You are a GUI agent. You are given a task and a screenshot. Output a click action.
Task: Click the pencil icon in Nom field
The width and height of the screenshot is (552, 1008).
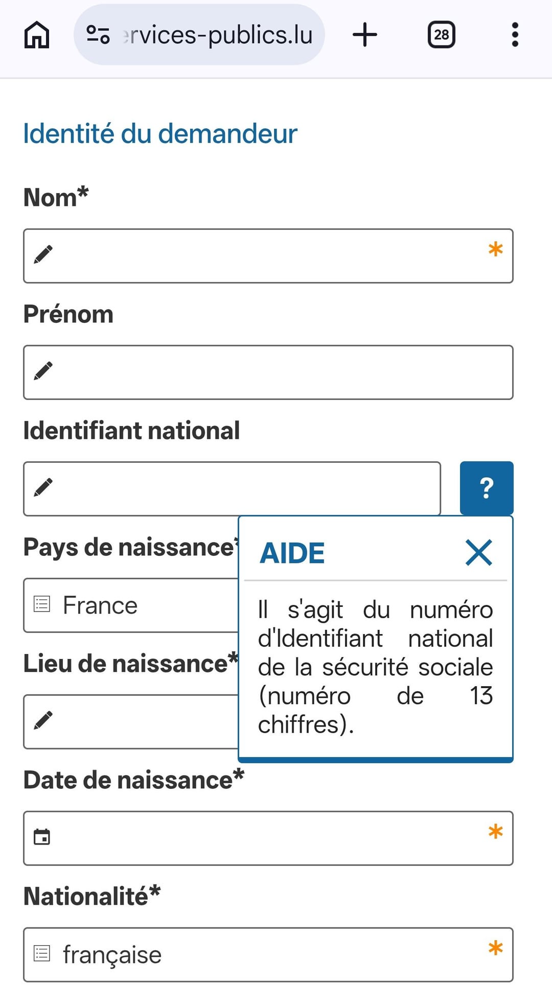click(43, 254)
